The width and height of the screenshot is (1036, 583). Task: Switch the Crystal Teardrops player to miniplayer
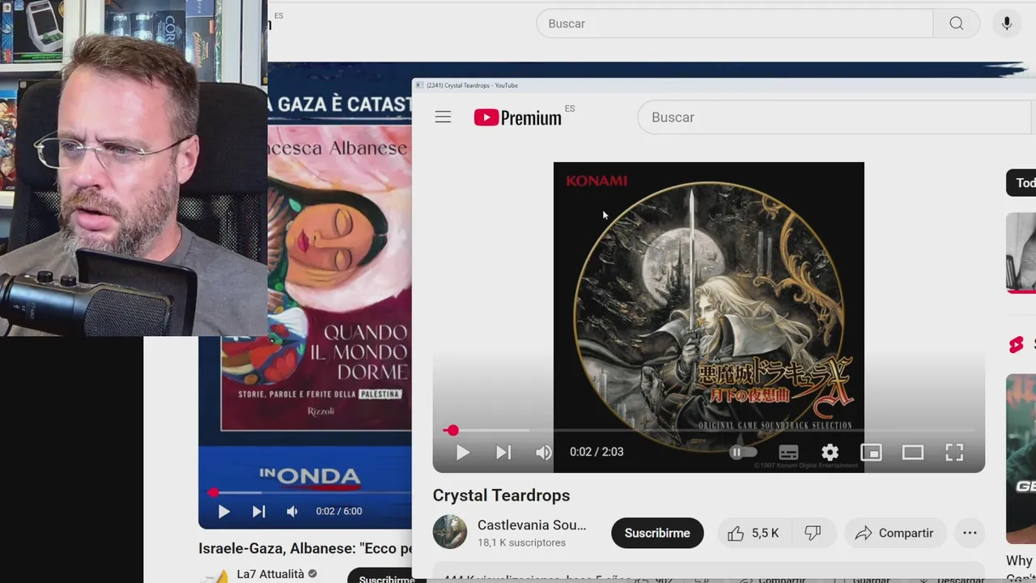click(x=871, y=453)
